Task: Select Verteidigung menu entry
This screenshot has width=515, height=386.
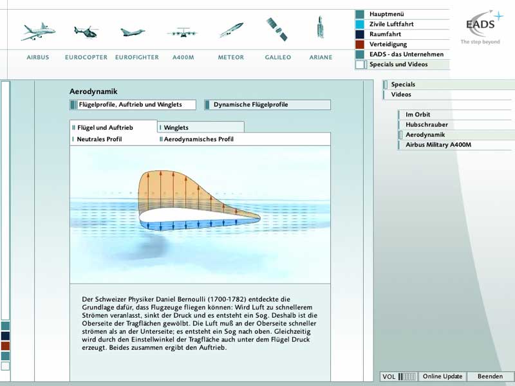Action: coord(402,44)
